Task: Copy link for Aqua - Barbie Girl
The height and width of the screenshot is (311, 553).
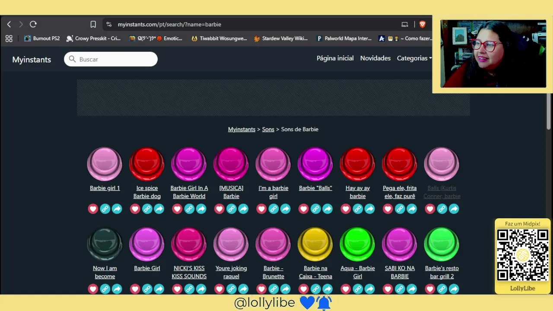Action: coord(358,289)
